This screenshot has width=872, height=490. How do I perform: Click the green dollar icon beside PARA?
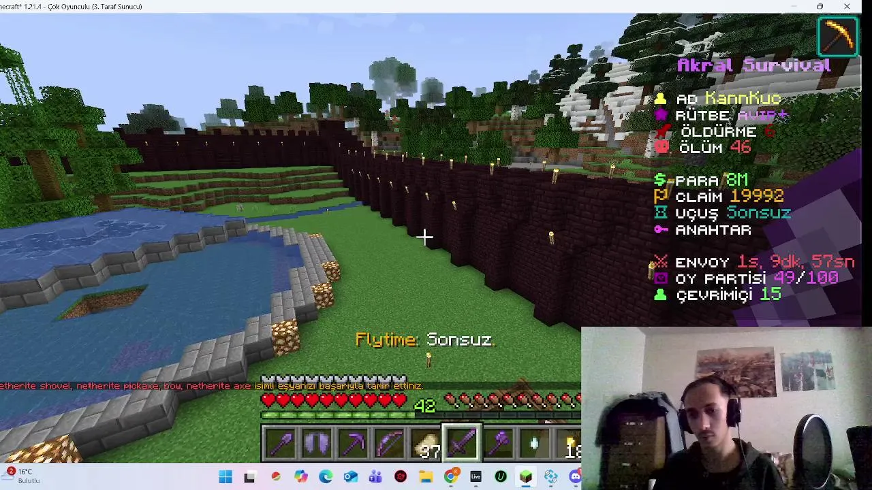tap(659, 180)
